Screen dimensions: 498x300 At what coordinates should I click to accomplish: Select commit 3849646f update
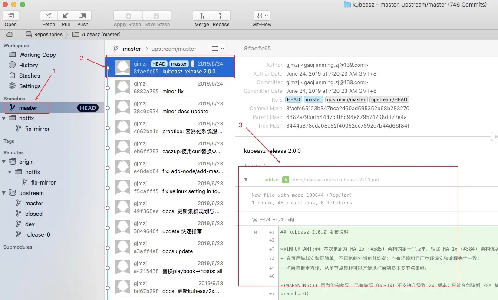[170, 227]
